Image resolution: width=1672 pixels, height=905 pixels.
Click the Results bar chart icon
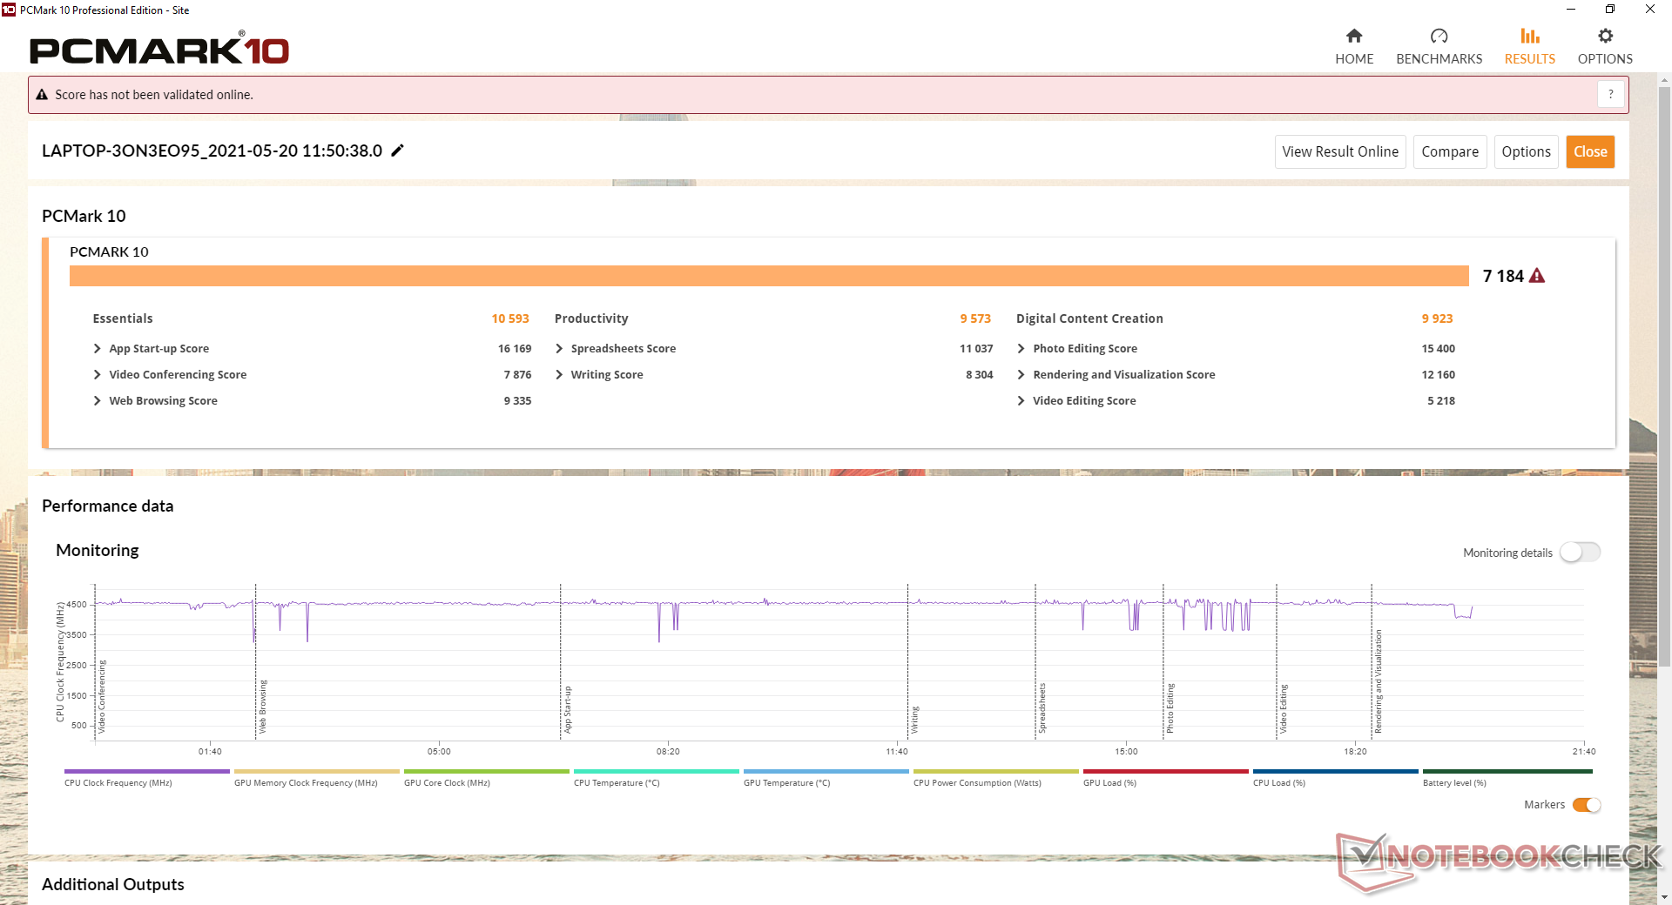tap(1530, 36)
